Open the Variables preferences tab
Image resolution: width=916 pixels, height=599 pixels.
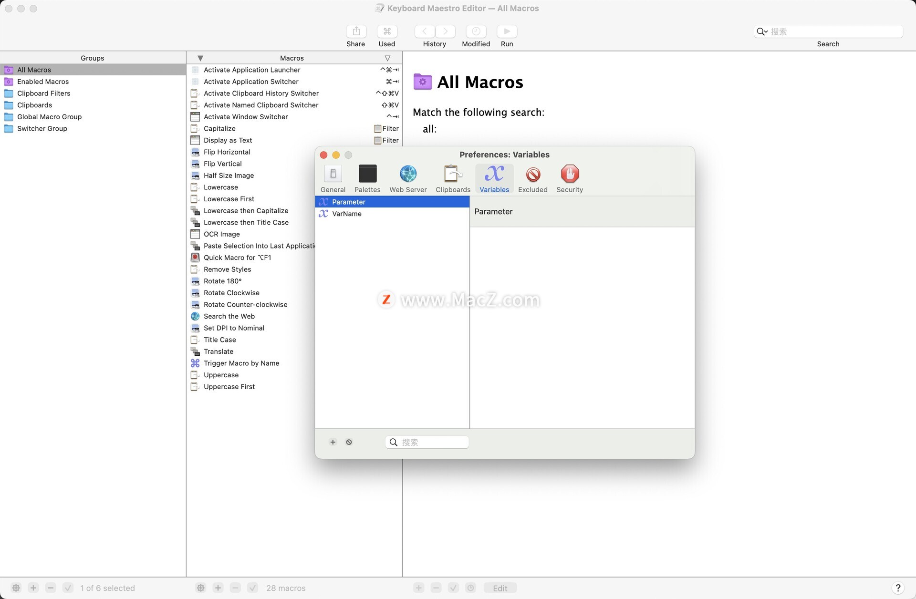pos(494,179)
